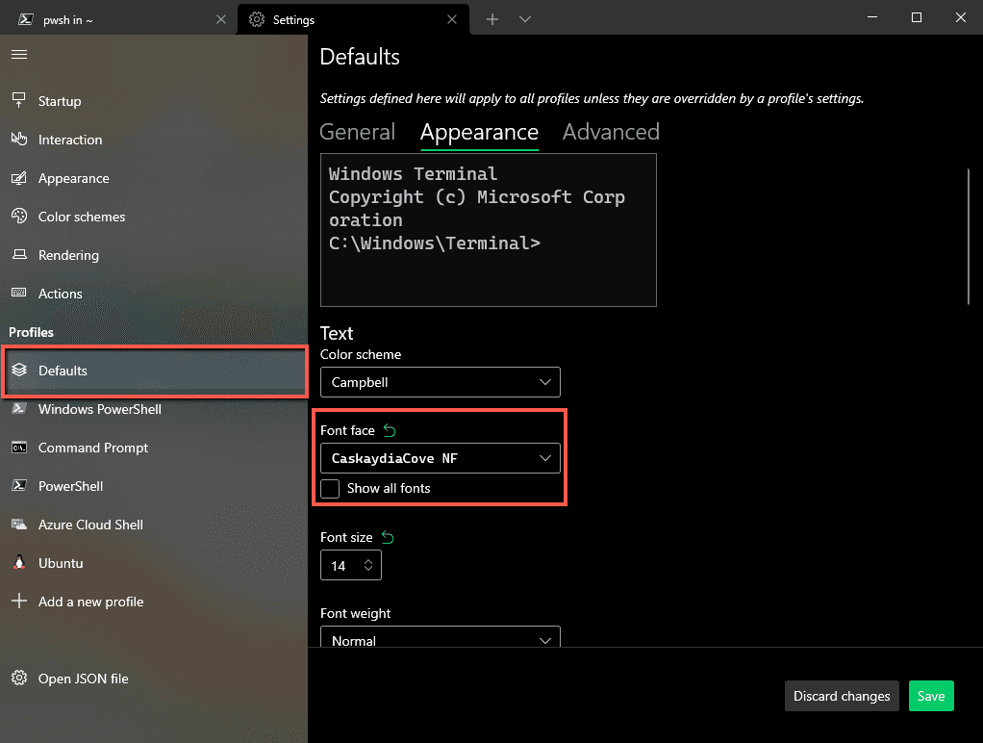Image resolution: width=983 pixels, height=743 pixels.
Task: Expand the Color scheme Campbell dropdown
Action: click(x=440, y=382)
